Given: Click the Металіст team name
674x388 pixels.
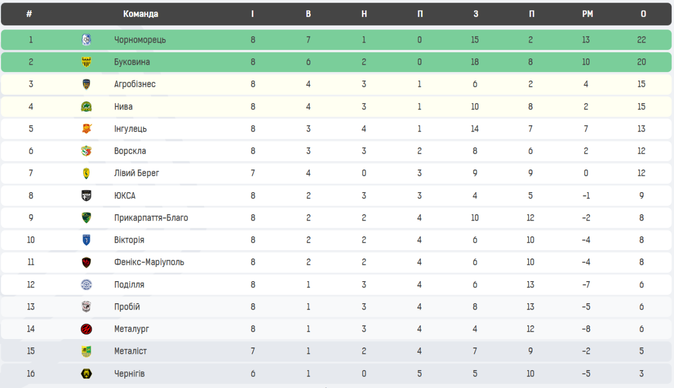Looking at the screenshot, I should 130,351.
